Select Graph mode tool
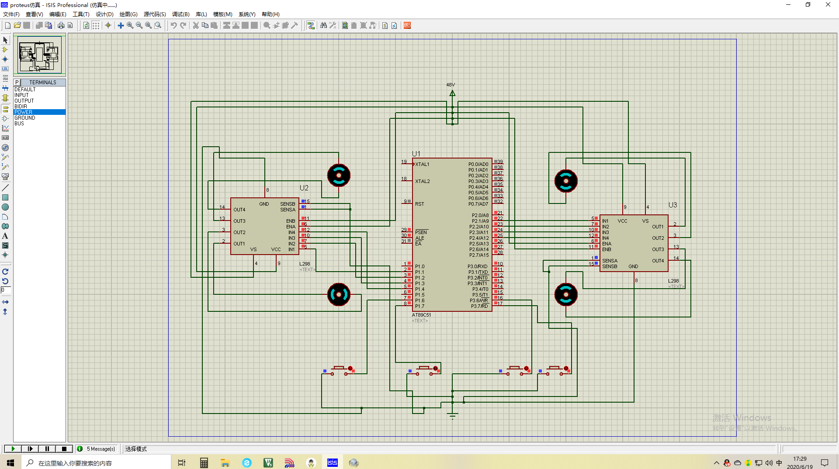 [5, 128]
